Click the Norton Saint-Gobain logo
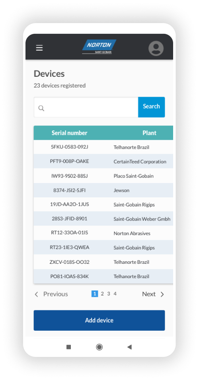The width and height of the screenshot is (199, 380). pos(99,47)
